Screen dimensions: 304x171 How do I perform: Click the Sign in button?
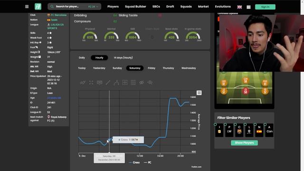[265, 7]
